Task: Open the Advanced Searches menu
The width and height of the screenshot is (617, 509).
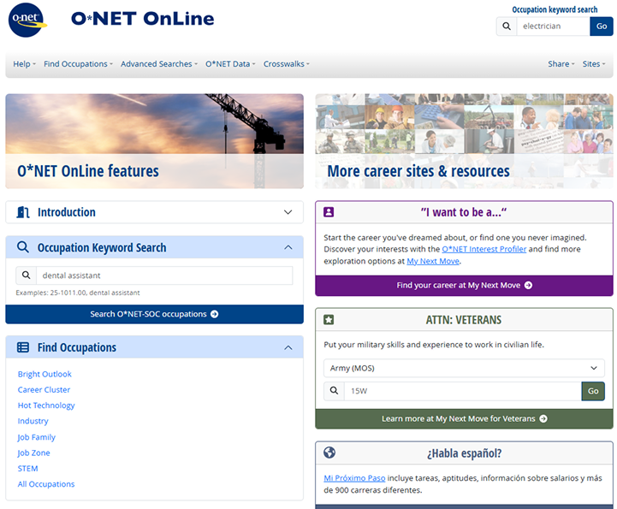Action: 159,63
